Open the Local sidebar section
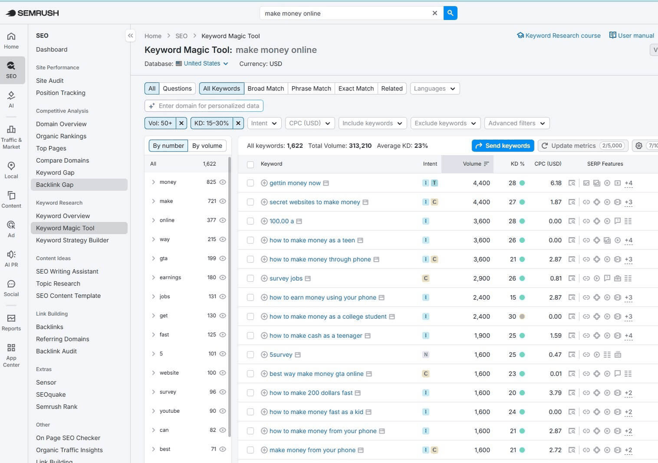The width and height of the screenshot is (658, 463). tap(11, 170)
